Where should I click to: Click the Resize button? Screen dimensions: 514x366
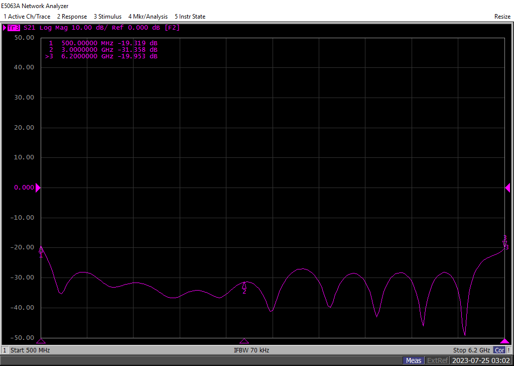pyautogui.click(x=502, y=17)
